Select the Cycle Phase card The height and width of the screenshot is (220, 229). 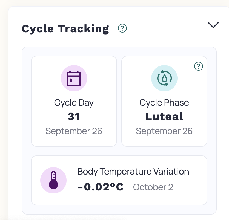click(164, 101)
